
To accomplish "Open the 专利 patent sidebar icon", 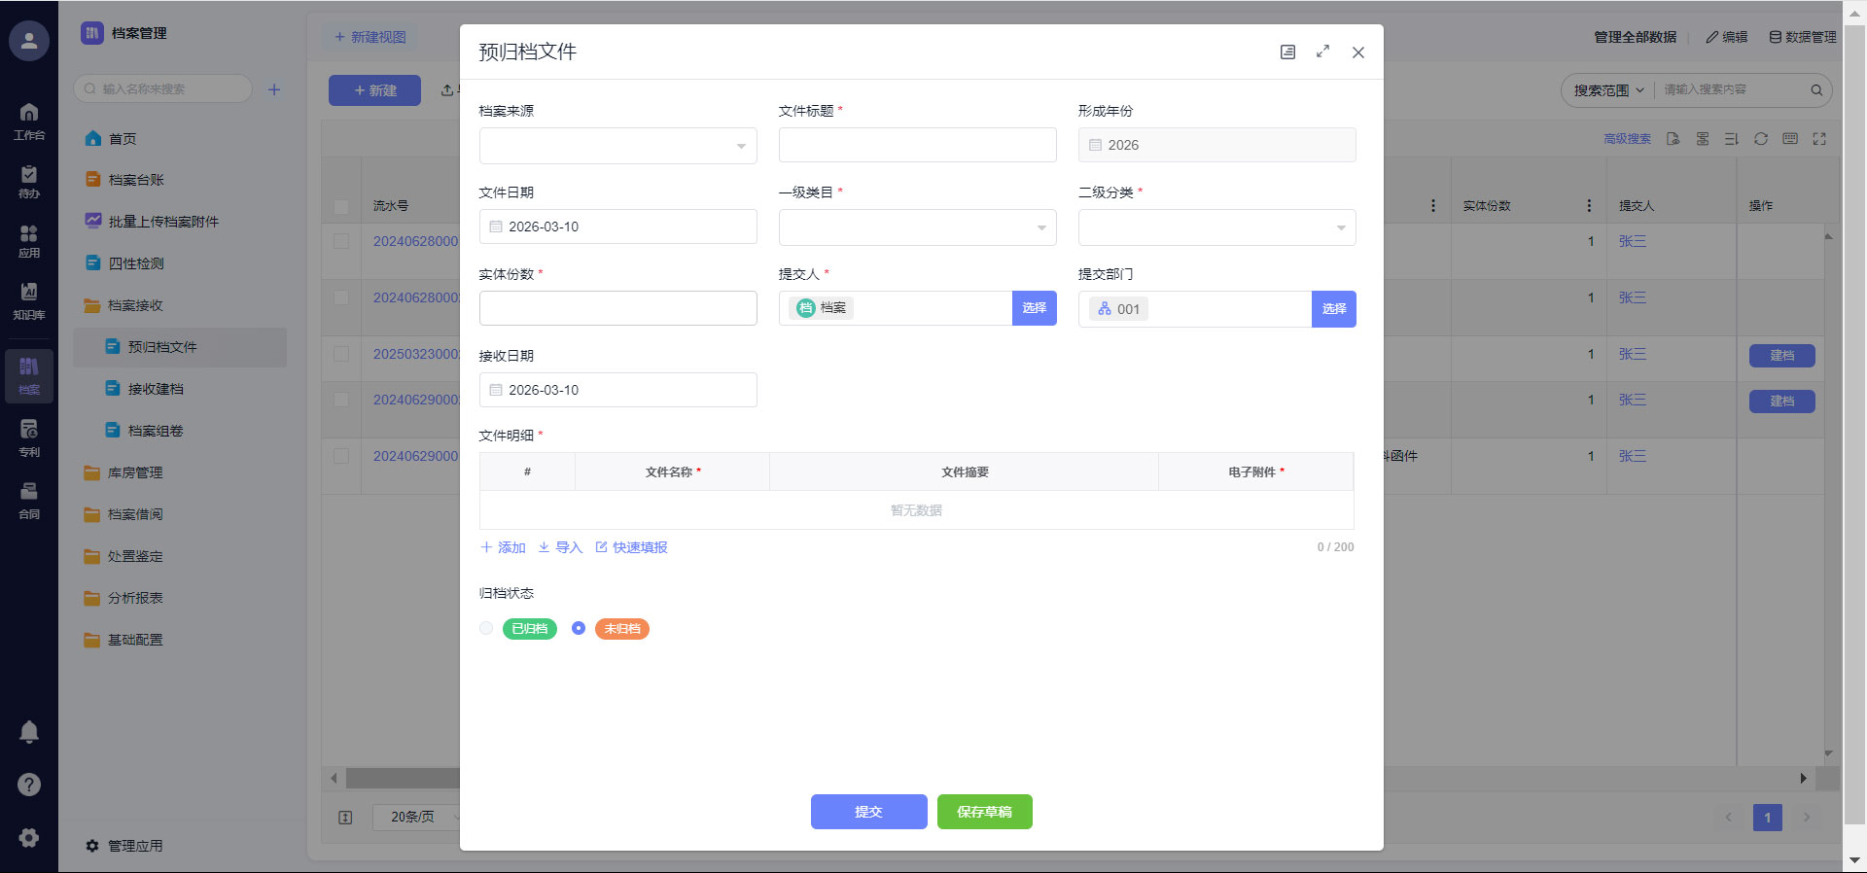I will point(29,437).
